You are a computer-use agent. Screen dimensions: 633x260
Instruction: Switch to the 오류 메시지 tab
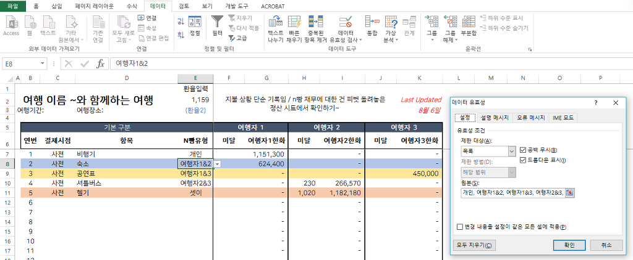click(x=530, y=117)
